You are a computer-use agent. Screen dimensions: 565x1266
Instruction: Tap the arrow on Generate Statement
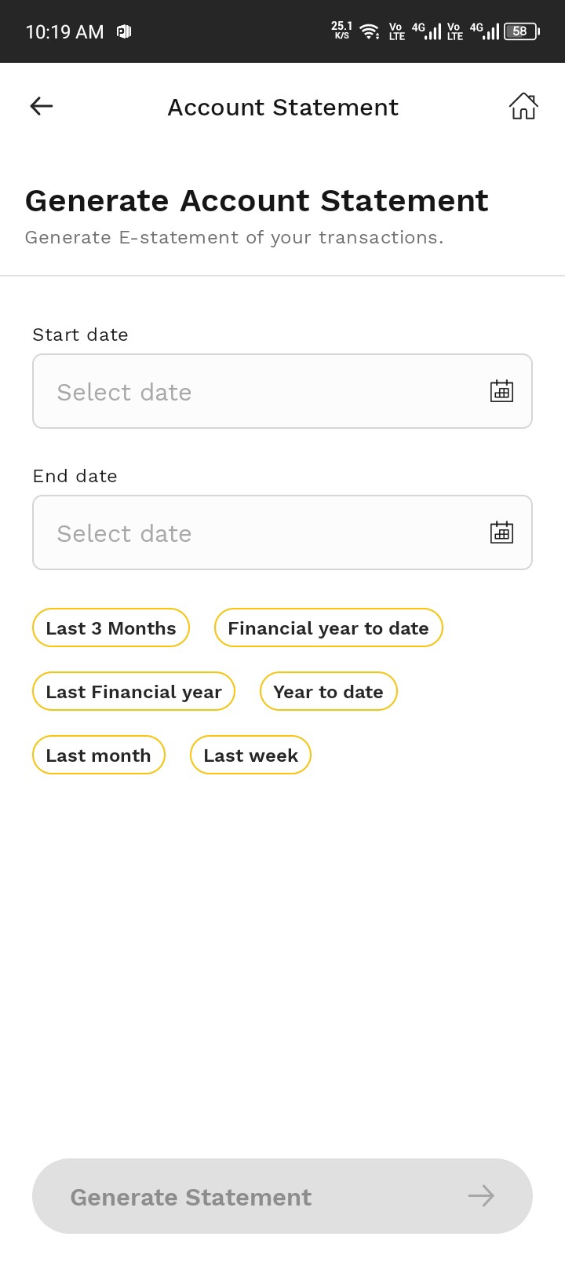point(481,1196)
